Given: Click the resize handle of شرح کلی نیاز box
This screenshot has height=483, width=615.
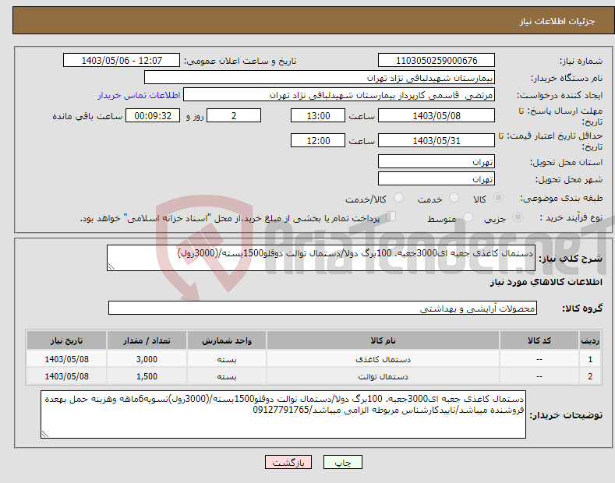Looking at the screenshot, I should coord(111,267).
